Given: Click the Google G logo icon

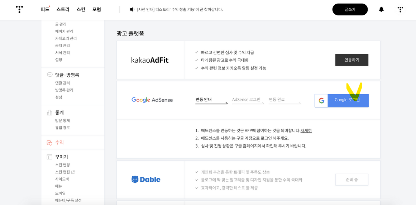Looking at the screenshot, I should click(x=321, y=100).
